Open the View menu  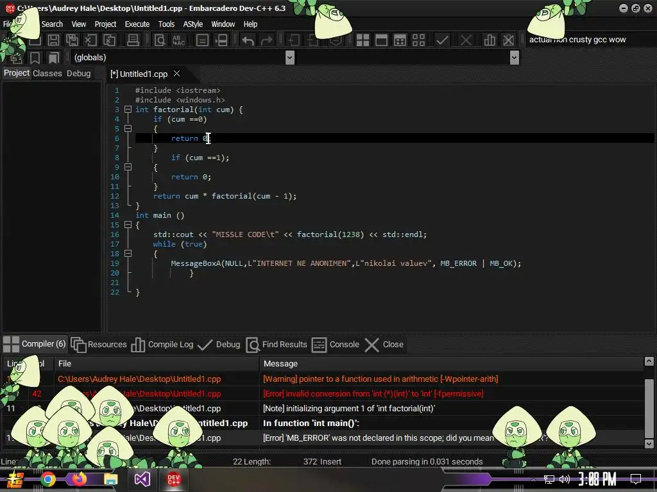[79, 24]
